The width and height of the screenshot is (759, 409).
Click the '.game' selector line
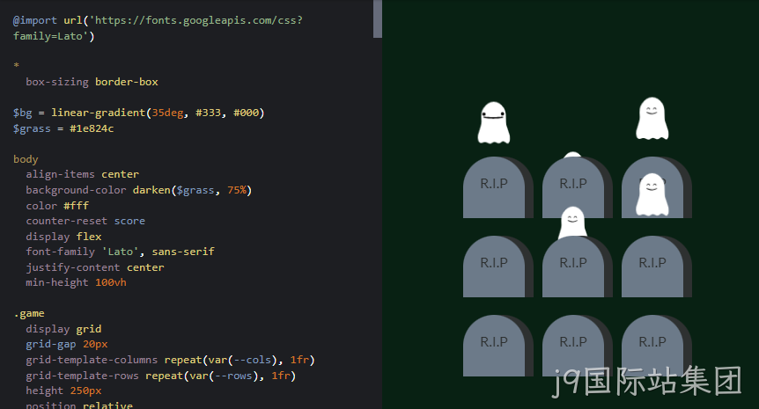[29, 313]
